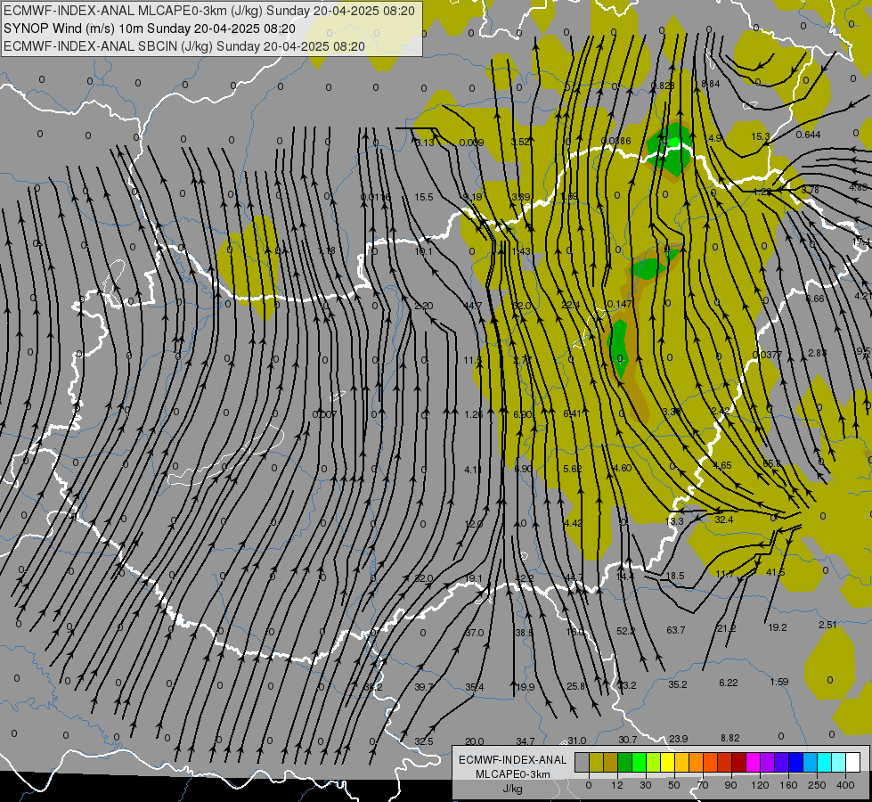Click the map value 37.0

coord(475,633)
